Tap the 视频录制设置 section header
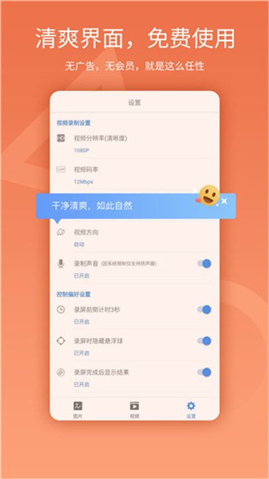Screen dimensions: 269x479 [74, 123]
